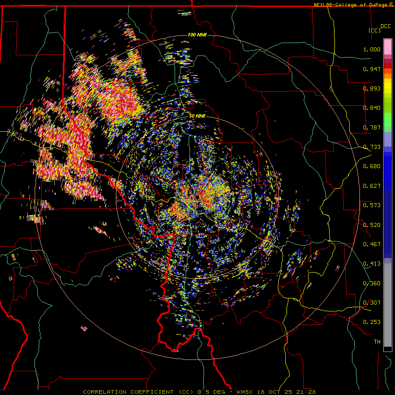Click the DCC product label

(385, 26)
